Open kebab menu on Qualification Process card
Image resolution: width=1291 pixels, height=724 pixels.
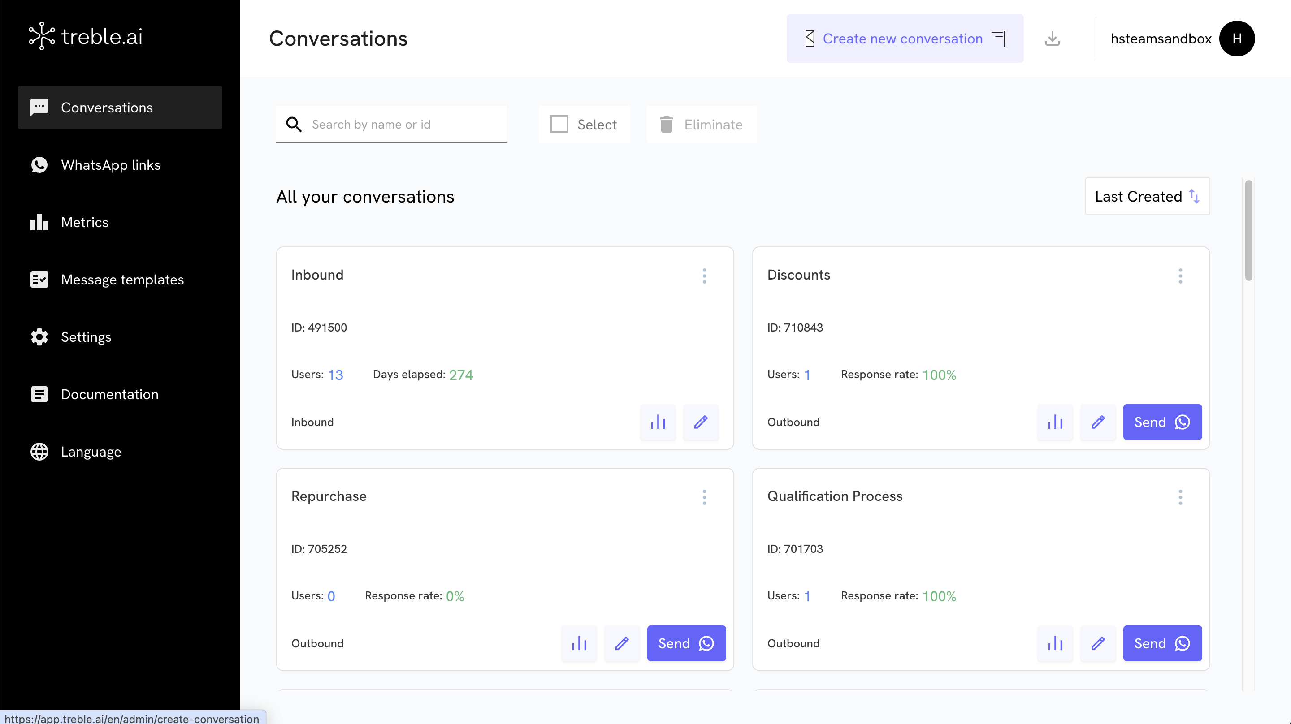pyautogui.click(x=1180, y=497)
